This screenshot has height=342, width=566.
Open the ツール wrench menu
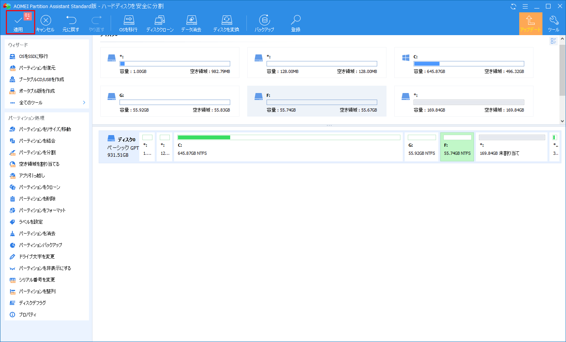[x=554, y=23]
